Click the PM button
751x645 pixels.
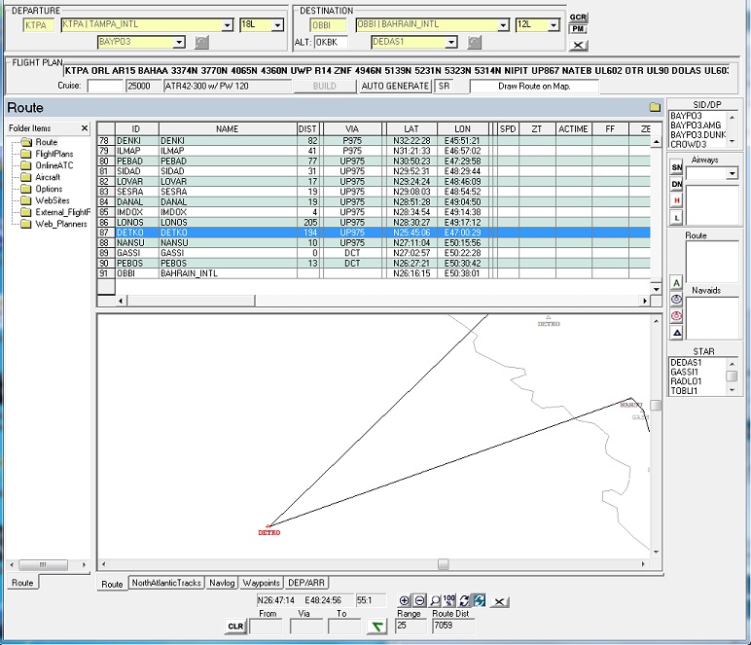tap(578, 29)
